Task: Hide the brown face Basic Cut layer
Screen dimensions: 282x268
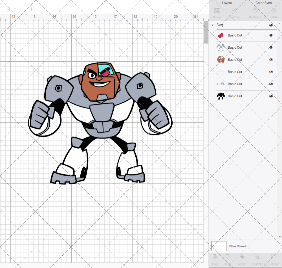Action: click(x=271, y=60)
